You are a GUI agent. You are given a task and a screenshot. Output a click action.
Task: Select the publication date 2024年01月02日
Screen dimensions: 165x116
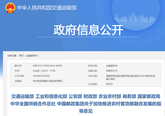pos(41,76)
